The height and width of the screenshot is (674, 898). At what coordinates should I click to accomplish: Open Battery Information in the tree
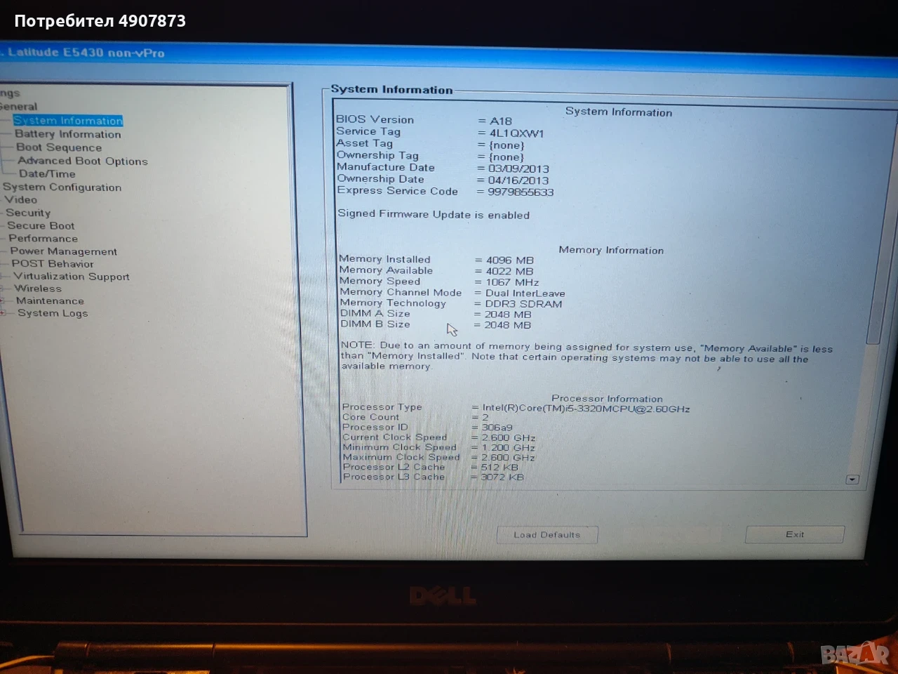tap(68, 134)
